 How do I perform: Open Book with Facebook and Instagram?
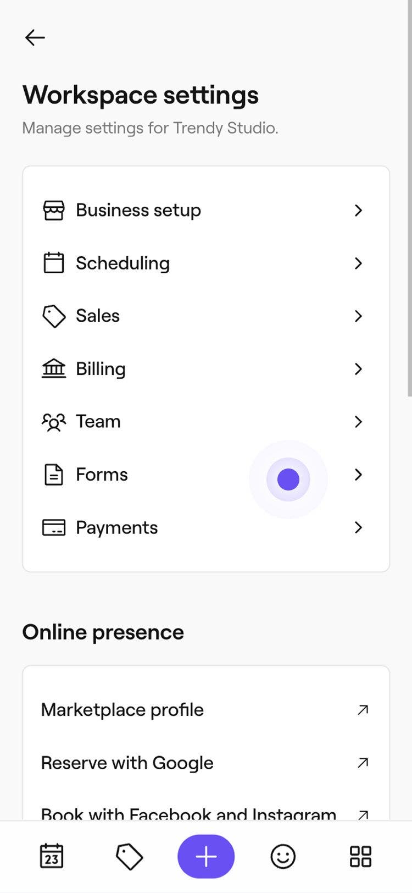point(188,814)
